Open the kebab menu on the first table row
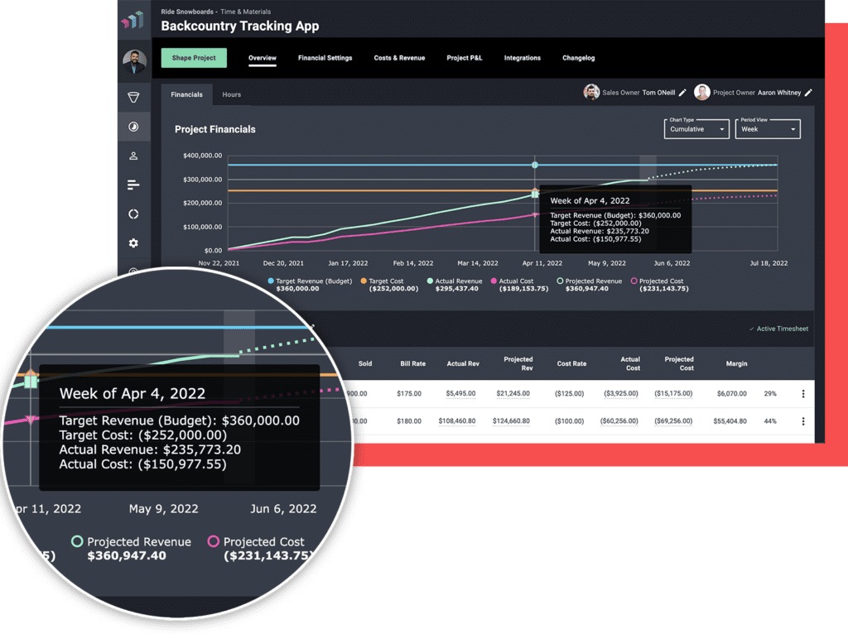This screenshot has height=634, width=848. coord(802,394)
